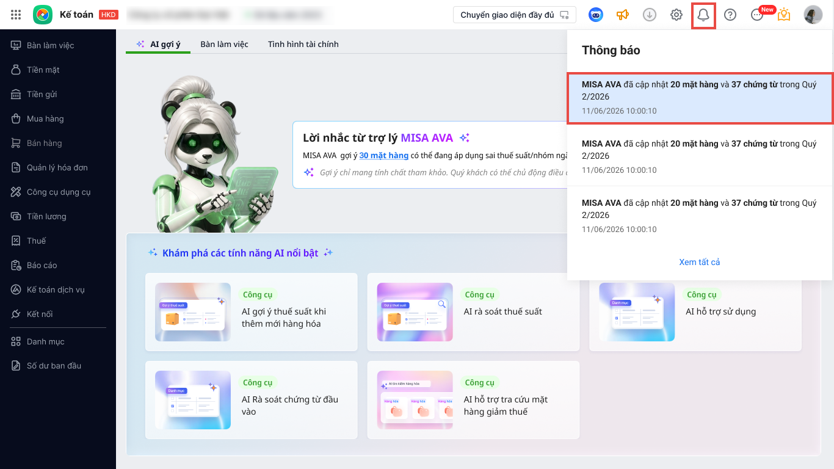
Task: Open AI gợi ý thuế suất card
Action: (252, 312)
